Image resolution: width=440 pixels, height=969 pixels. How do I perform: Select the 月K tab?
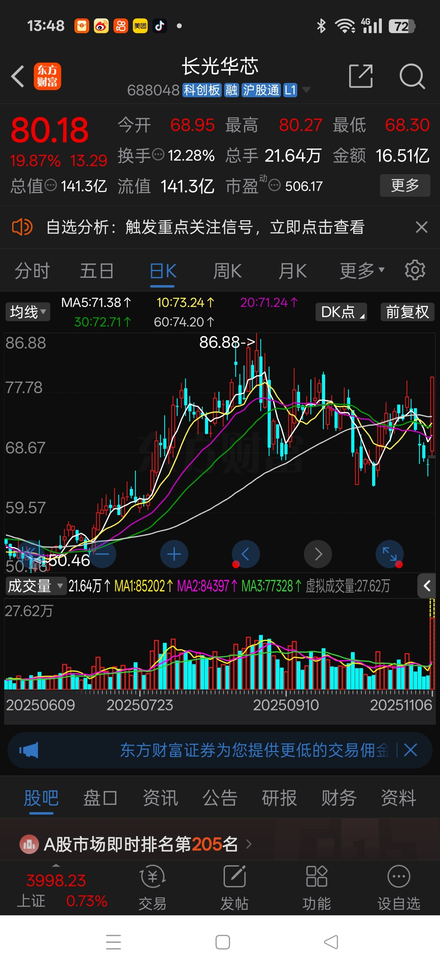point(293,270)
